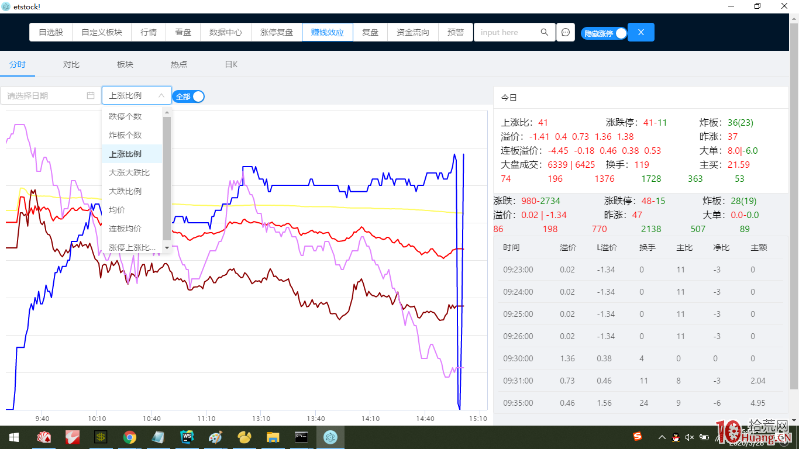The image size is (799, 449).
Task: Switch to the 分时 tab
Action: click(18, 64)
